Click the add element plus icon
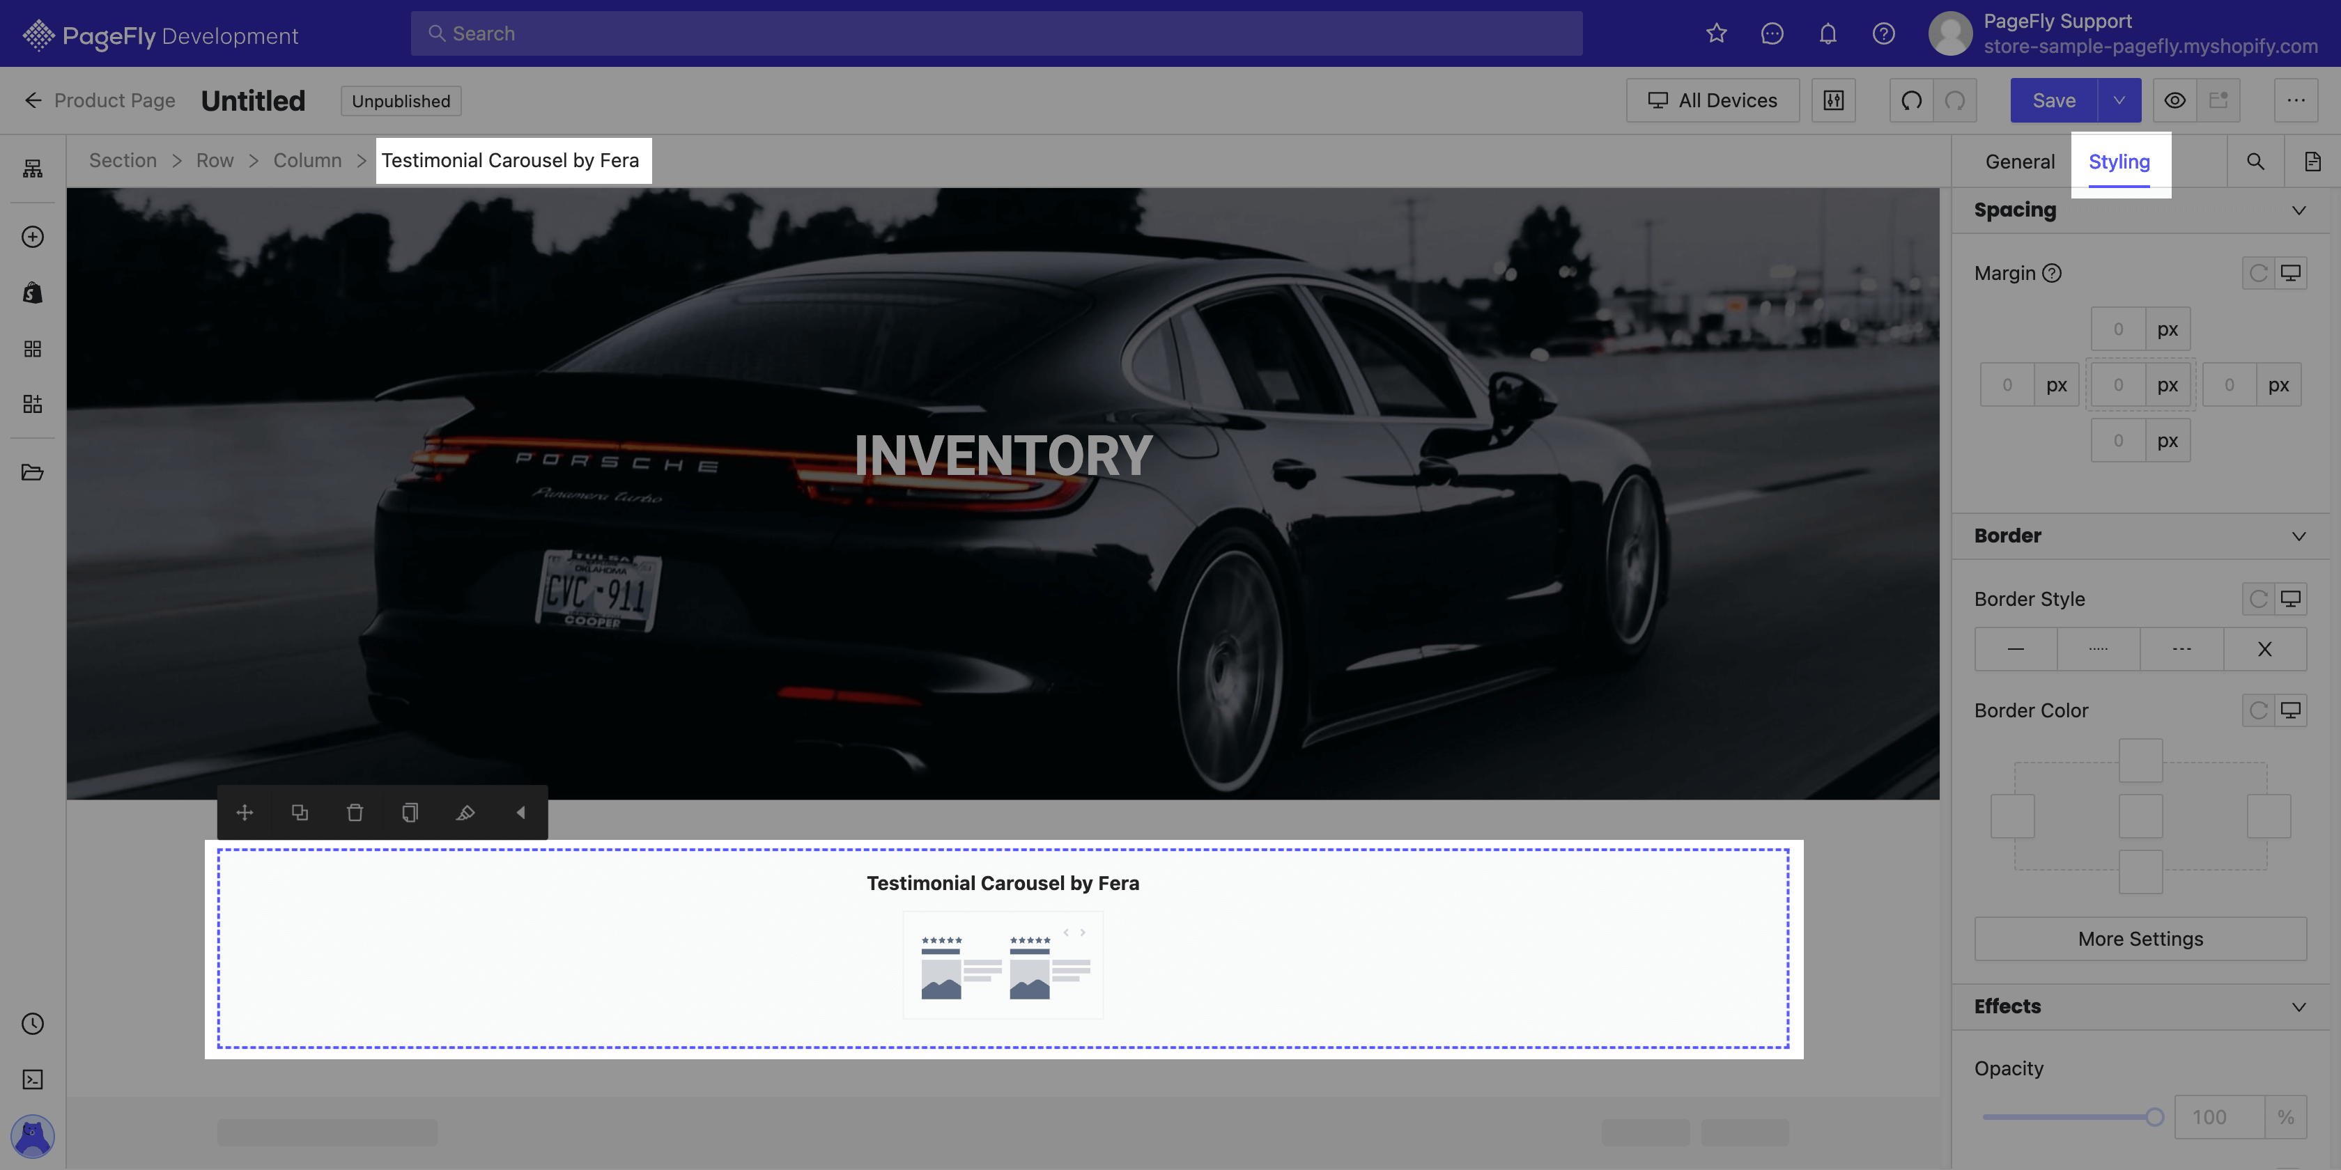 point(33,237)
